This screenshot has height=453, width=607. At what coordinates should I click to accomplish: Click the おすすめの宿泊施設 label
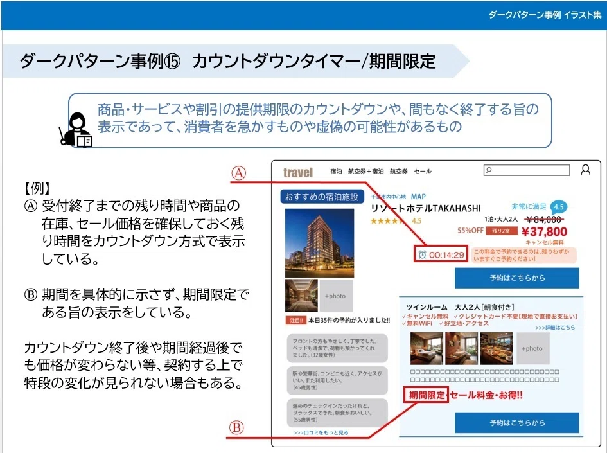(x=322, y=197)
